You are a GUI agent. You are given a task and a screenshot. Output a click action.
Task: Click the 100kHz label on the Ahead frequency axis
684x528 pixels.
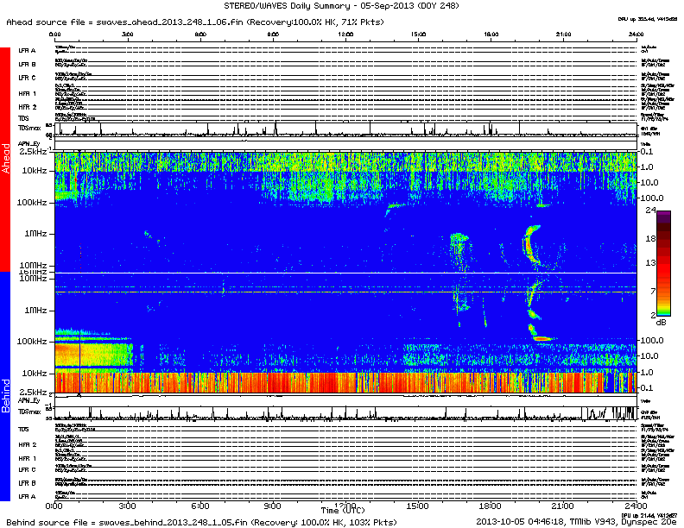pyautogui.click(x=33, y=201)
